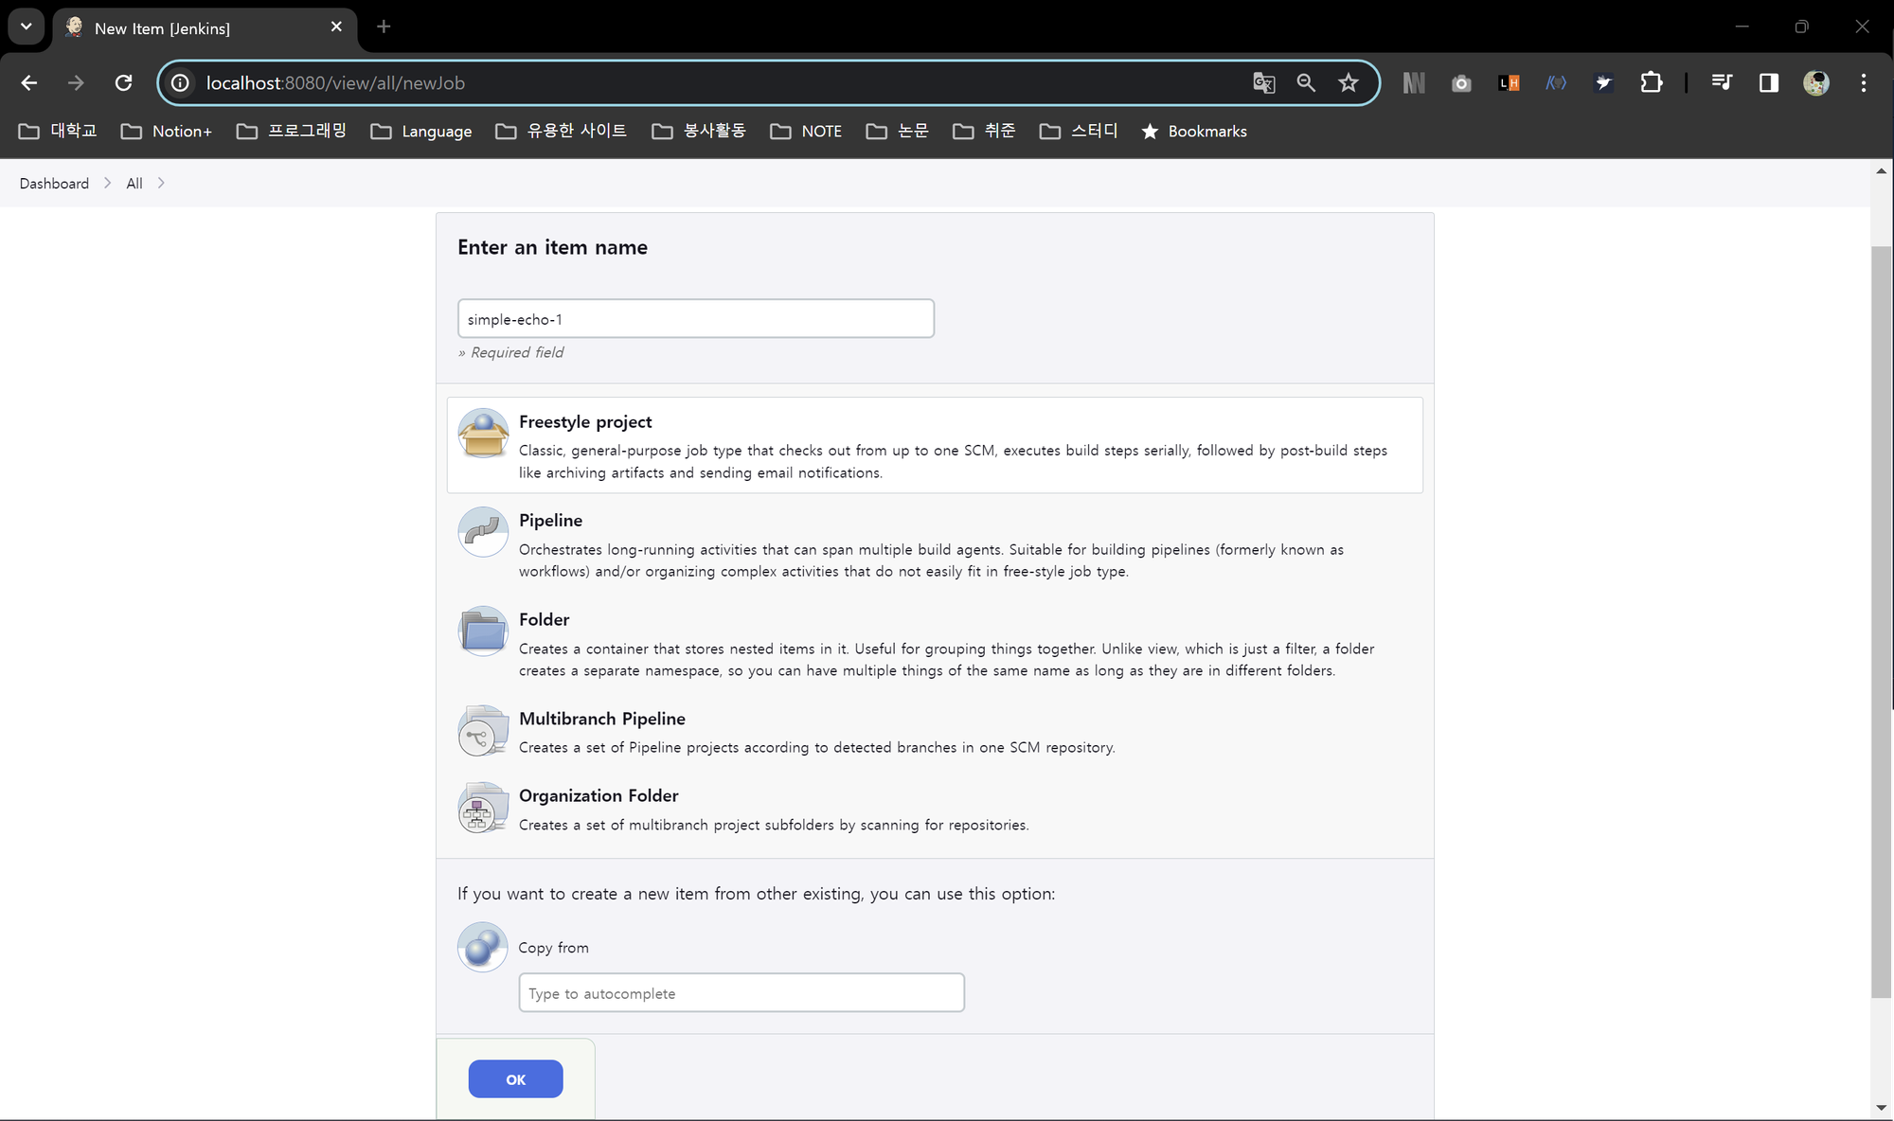The height and width of the screenshot is (1121, 1894).
Task: Click the Copy from spheres icon
Action: point(483,947)
